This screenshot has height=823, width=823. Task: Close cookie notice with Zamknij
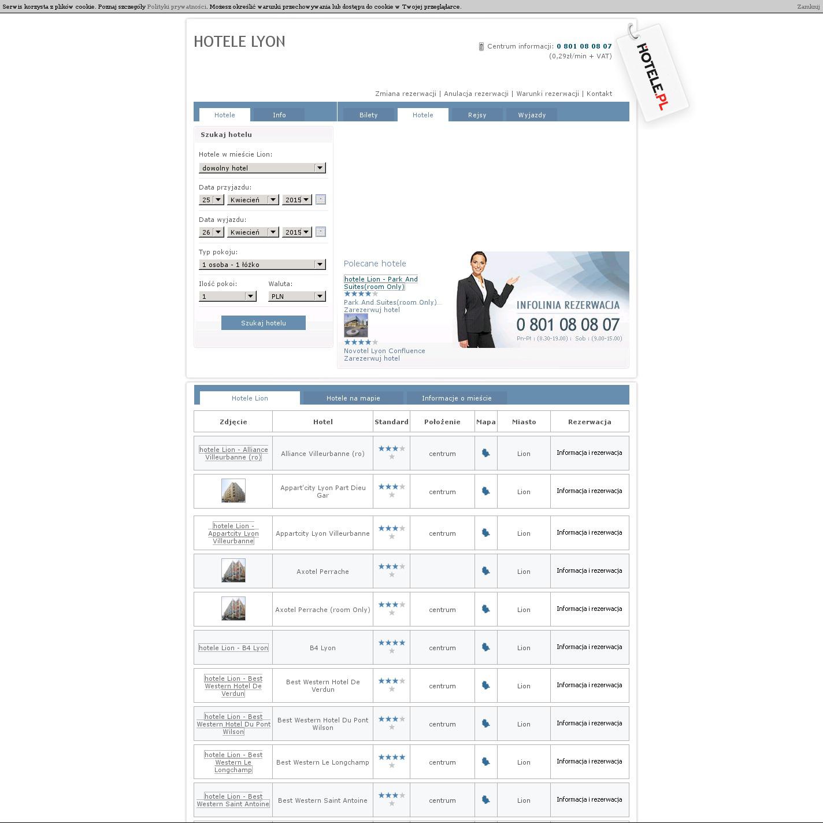click(808, 7)
